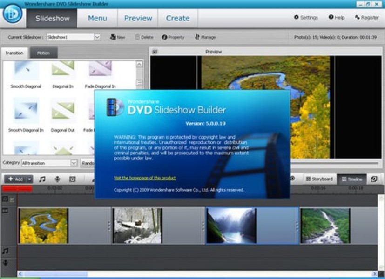Select the snowy winter photo in timeline
This screenshot has width=385, height=279.
click(x=137, y=226)
